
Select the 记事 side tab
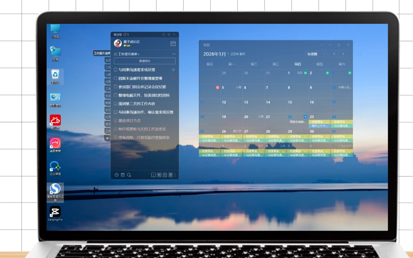pyautogui.click(x=107, y=81)
